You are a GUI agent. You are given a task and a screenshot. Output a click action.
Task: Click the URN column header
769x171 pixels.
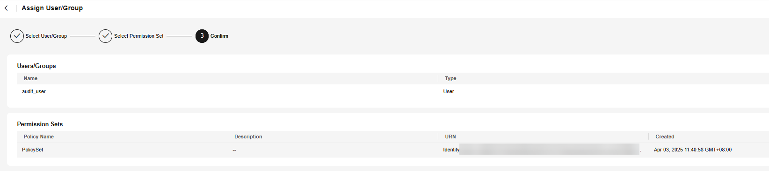(450, 137)
